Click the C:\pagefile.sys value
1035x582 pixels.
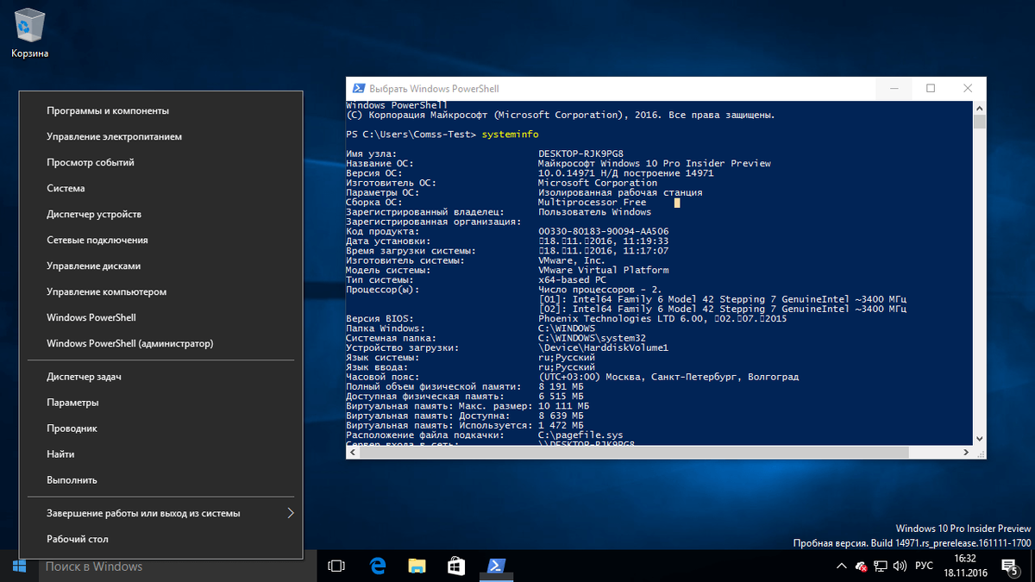580,435
